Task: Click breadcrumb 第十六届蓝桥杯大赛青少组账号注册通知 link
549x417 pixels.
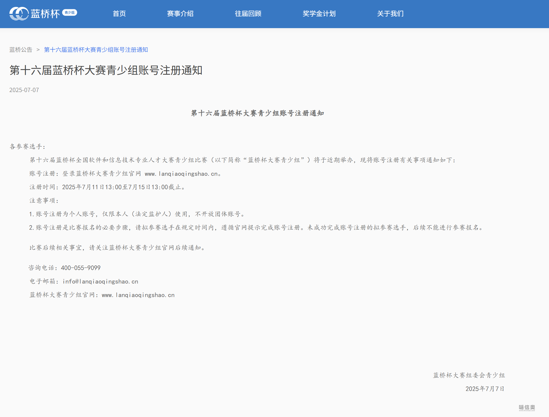Action: tap(96, 50)
